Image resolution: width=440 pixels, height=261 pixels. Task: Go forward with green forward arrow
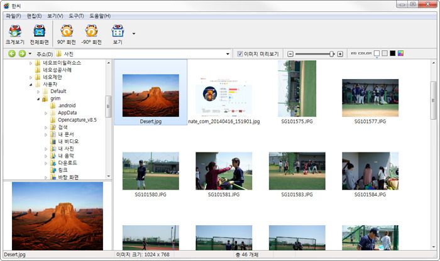[22, 53]
